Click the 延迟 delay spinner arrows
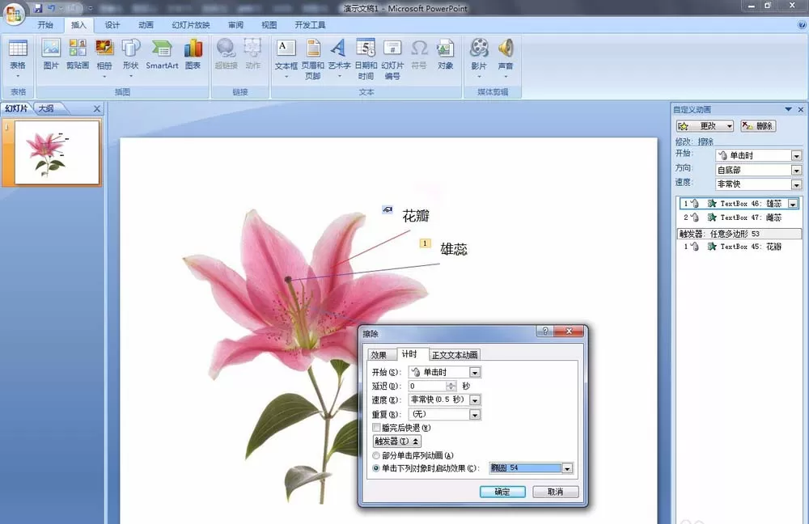The height and width of the screenshot is (524, 809). tap(451, 387)
